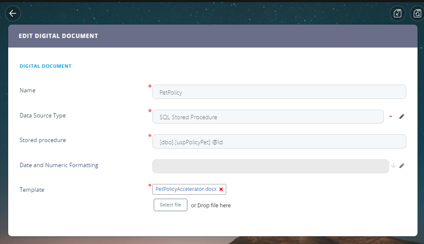Select the SQL Stored Procedure combo box
Viewport: 424px width, 244px height.
pos(268,117)
